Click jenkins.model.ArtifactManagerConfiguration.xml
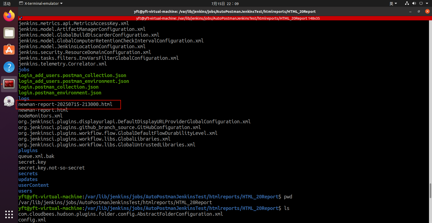The width and height of the screenshot is (432, 223). (x=82, y=29)
